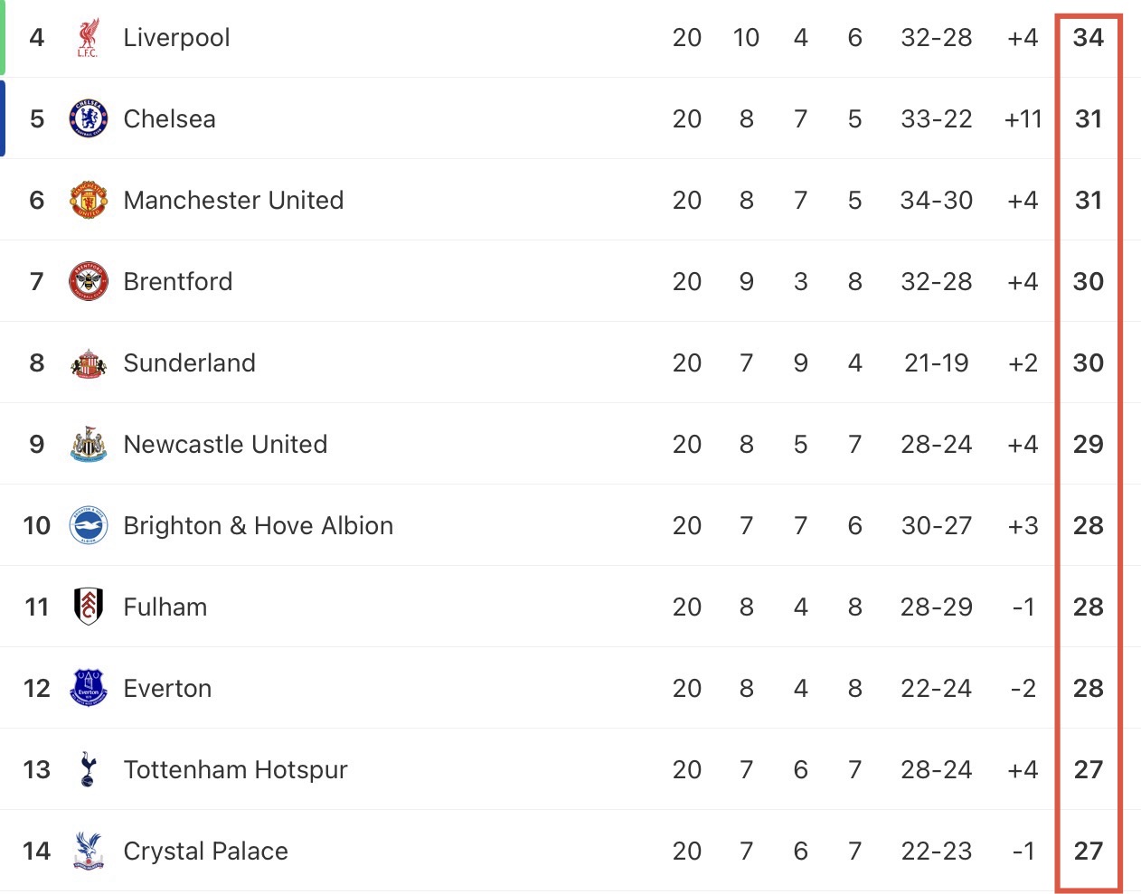Click the Tottenham Hotspur cockerel crest

(88, 769)
